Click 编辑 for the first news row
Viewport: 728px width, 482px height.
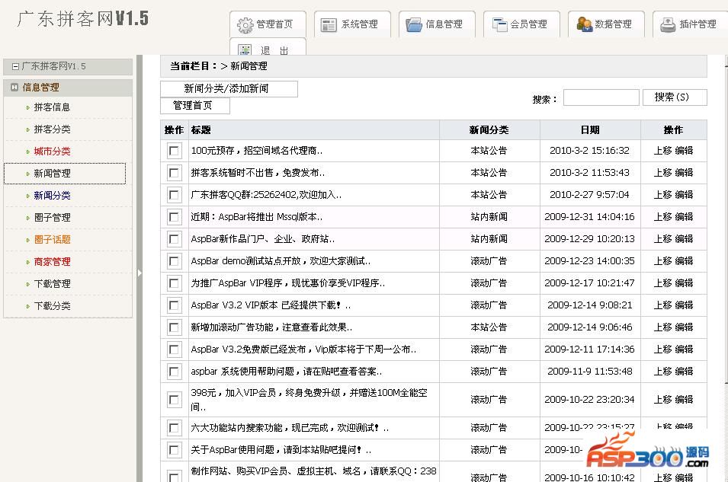pos(684,151)
